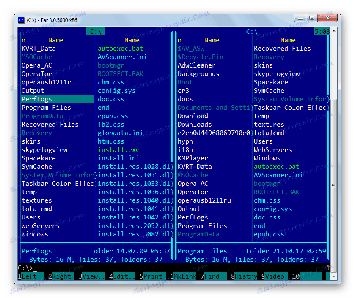Select docs folder in right panel
The width and height of the screenshot is (355, 298).
click(185, 99)
